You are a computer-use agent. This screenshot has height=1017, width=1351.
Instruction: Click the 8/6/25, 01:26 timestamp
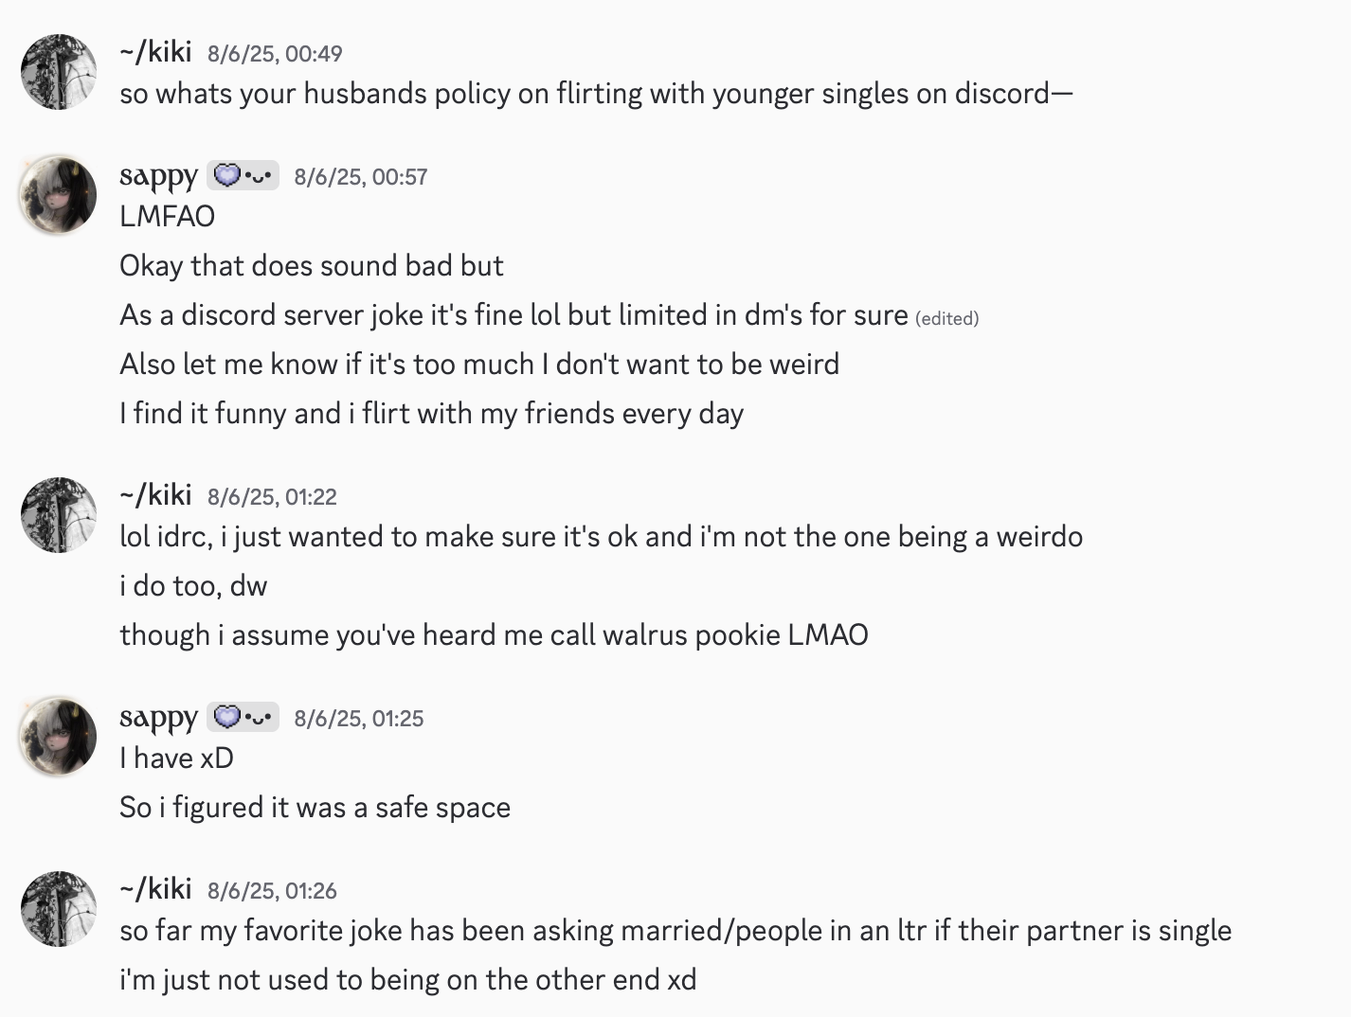272,891
